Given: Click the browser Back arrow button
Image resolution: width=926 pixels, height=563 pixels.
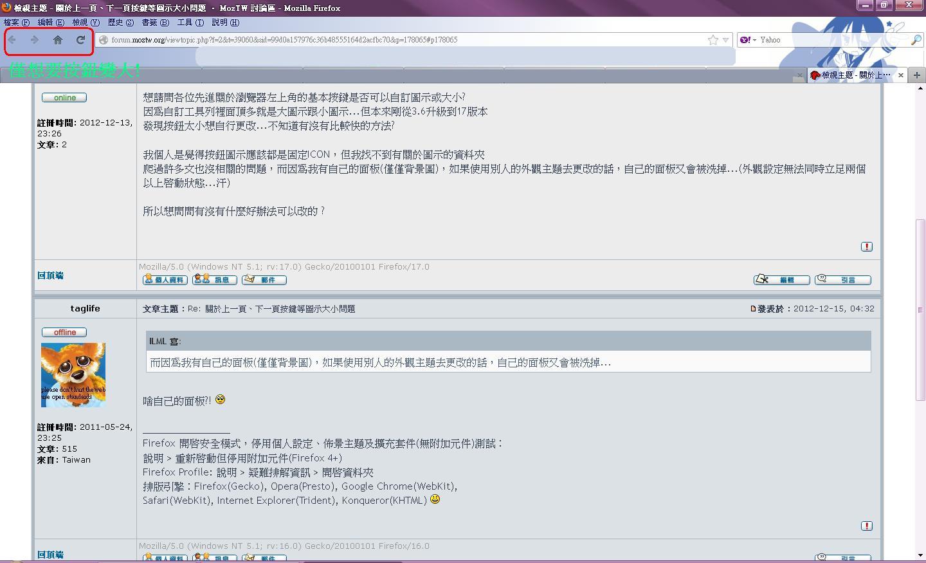Looking at the screenshot, I should pyautogui.click(x=12, y=40).
